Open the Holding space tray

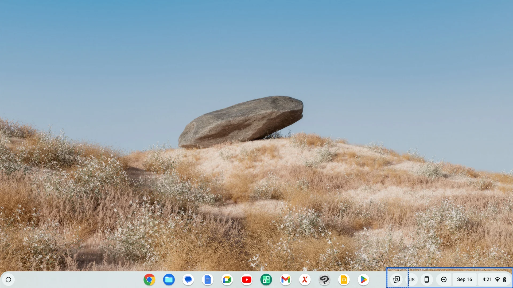[x=397, y=279]
